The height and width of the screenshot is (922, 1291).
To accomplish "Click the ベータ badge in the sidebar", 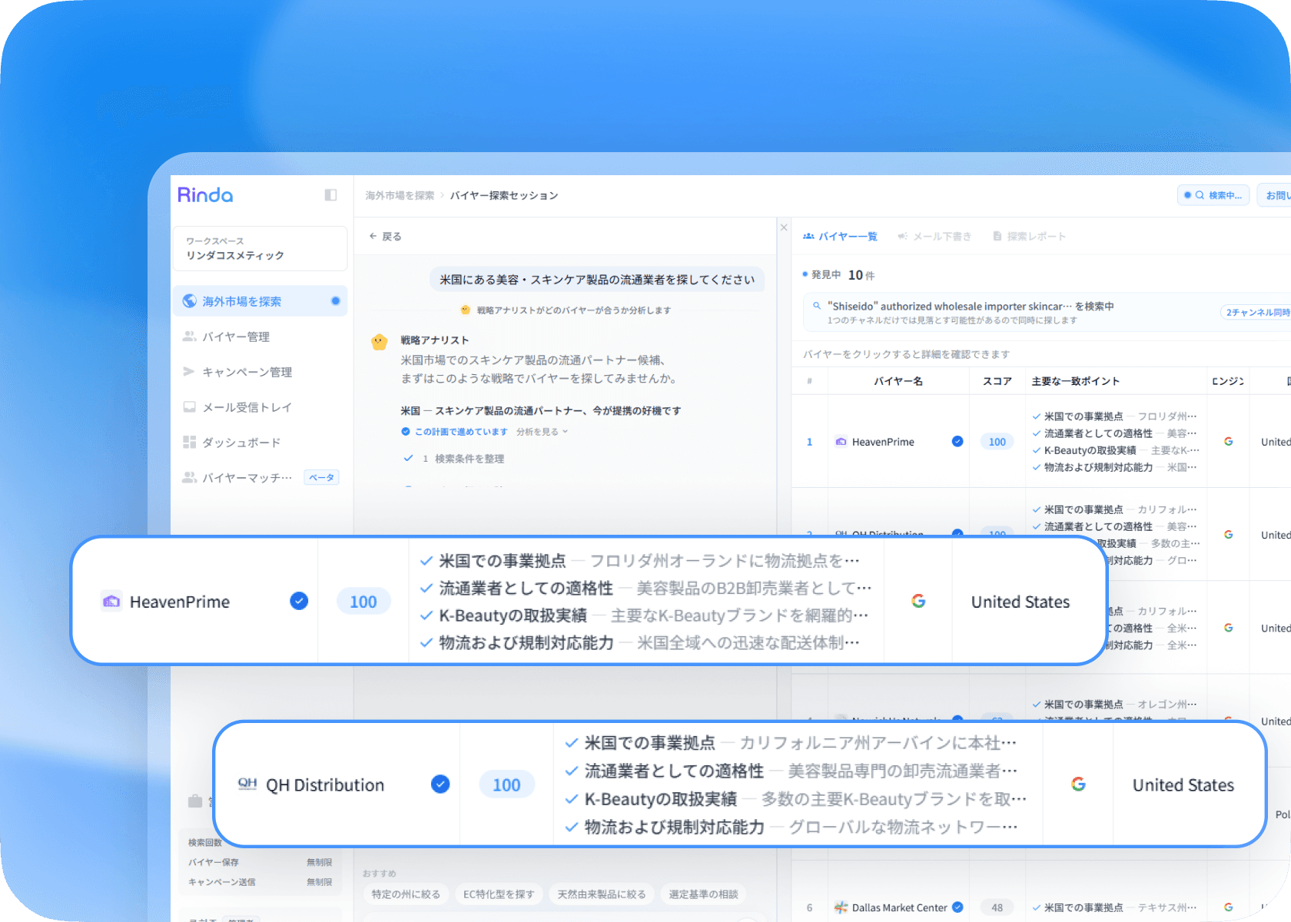I will 321,478.
